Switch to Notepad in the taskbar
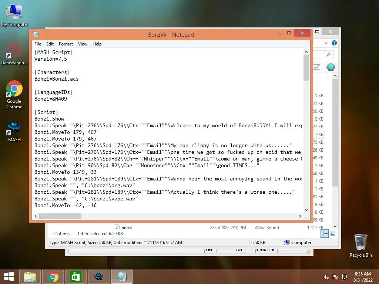Screen dimensions: 379x284 tap(121, 277)
